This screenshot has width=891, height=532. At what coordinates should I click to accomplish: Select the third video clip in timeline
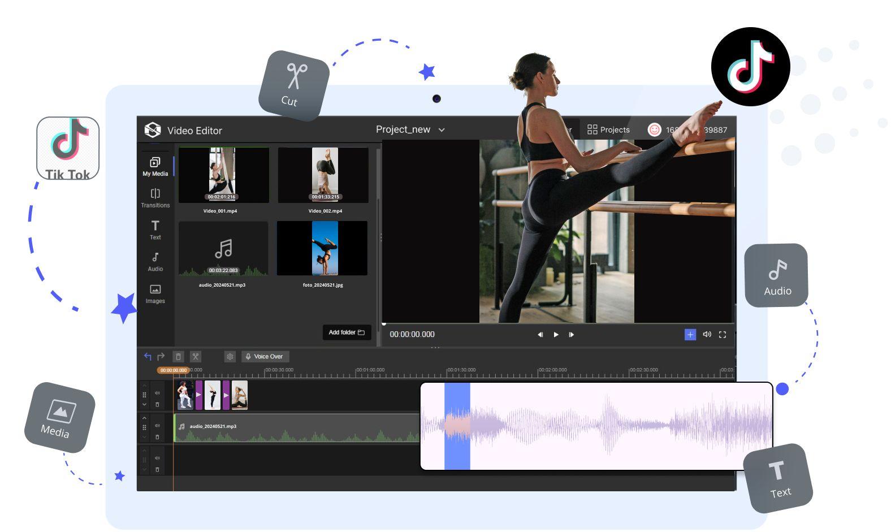click(240, 395)
